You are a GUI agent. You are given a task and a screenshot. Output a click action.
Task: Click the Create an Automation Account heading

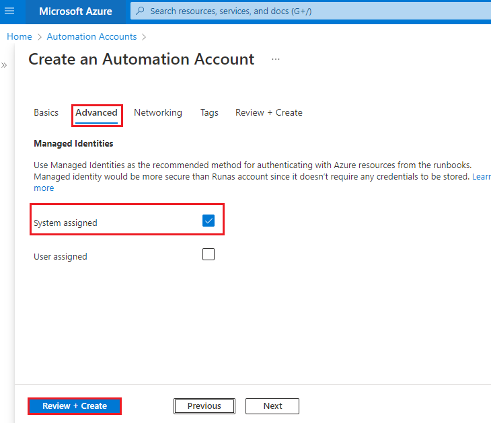click(x=141, y=59)
